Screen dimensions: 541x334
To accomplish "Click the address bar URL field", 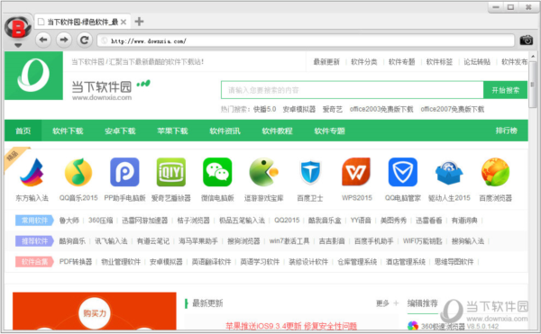I will pos(306,41).
